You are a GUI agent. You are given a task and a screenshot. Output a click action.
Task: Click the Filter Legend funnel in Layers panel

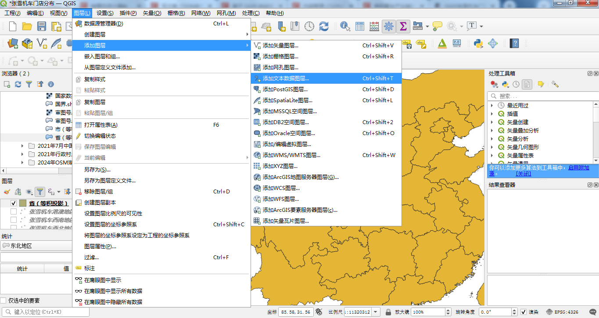pos(40,192)
